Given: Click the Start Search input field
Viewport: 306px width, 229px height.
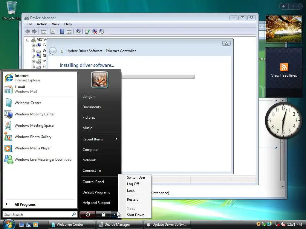Looking at the screenshot, I should coord(40,214).
